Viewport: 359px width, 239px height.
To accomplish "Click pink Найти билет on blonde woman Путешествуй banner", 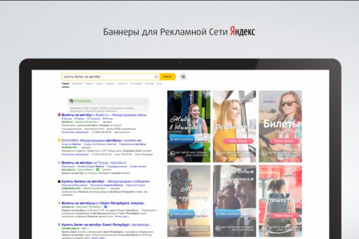I will 238,141.
